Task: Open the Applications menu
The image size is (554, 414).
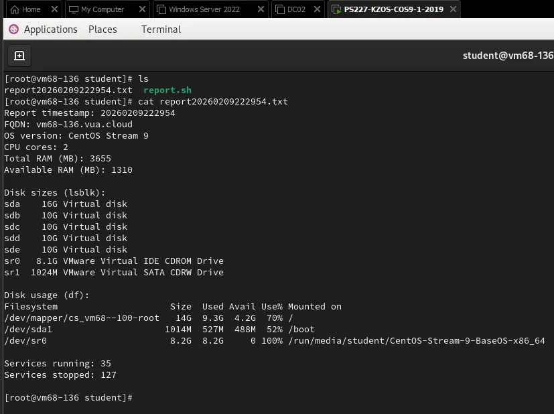Action: tap(50, 29)
